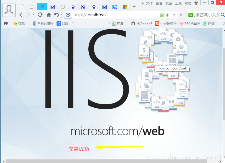Toggle the sidebar panel arrow icon
Screen dimensions: 225x163
pyautogui.click(x=6, y=23)
